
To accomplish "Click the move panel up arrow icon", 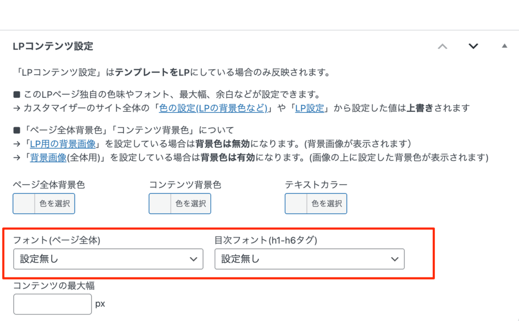I will (x=442, y=46).
